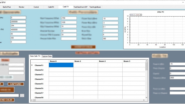Viewport: 185px width, 104px height.
Task: Switch to the TestAngleBeam tab
Action: 95,7
